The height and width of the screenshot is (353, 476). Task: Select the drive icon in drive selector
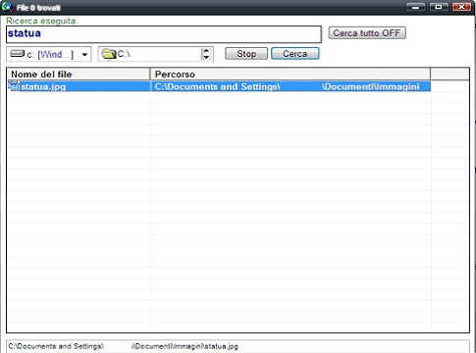pyautogui.click(x=17, y=54)
